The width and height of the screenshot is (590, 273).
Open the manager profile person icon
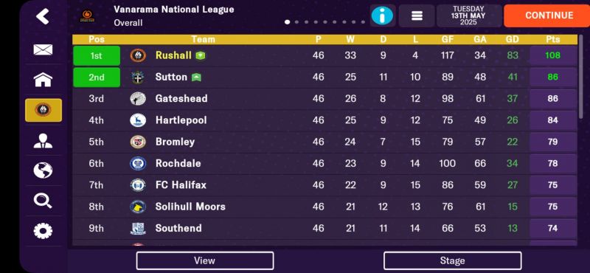pos(43,140)
